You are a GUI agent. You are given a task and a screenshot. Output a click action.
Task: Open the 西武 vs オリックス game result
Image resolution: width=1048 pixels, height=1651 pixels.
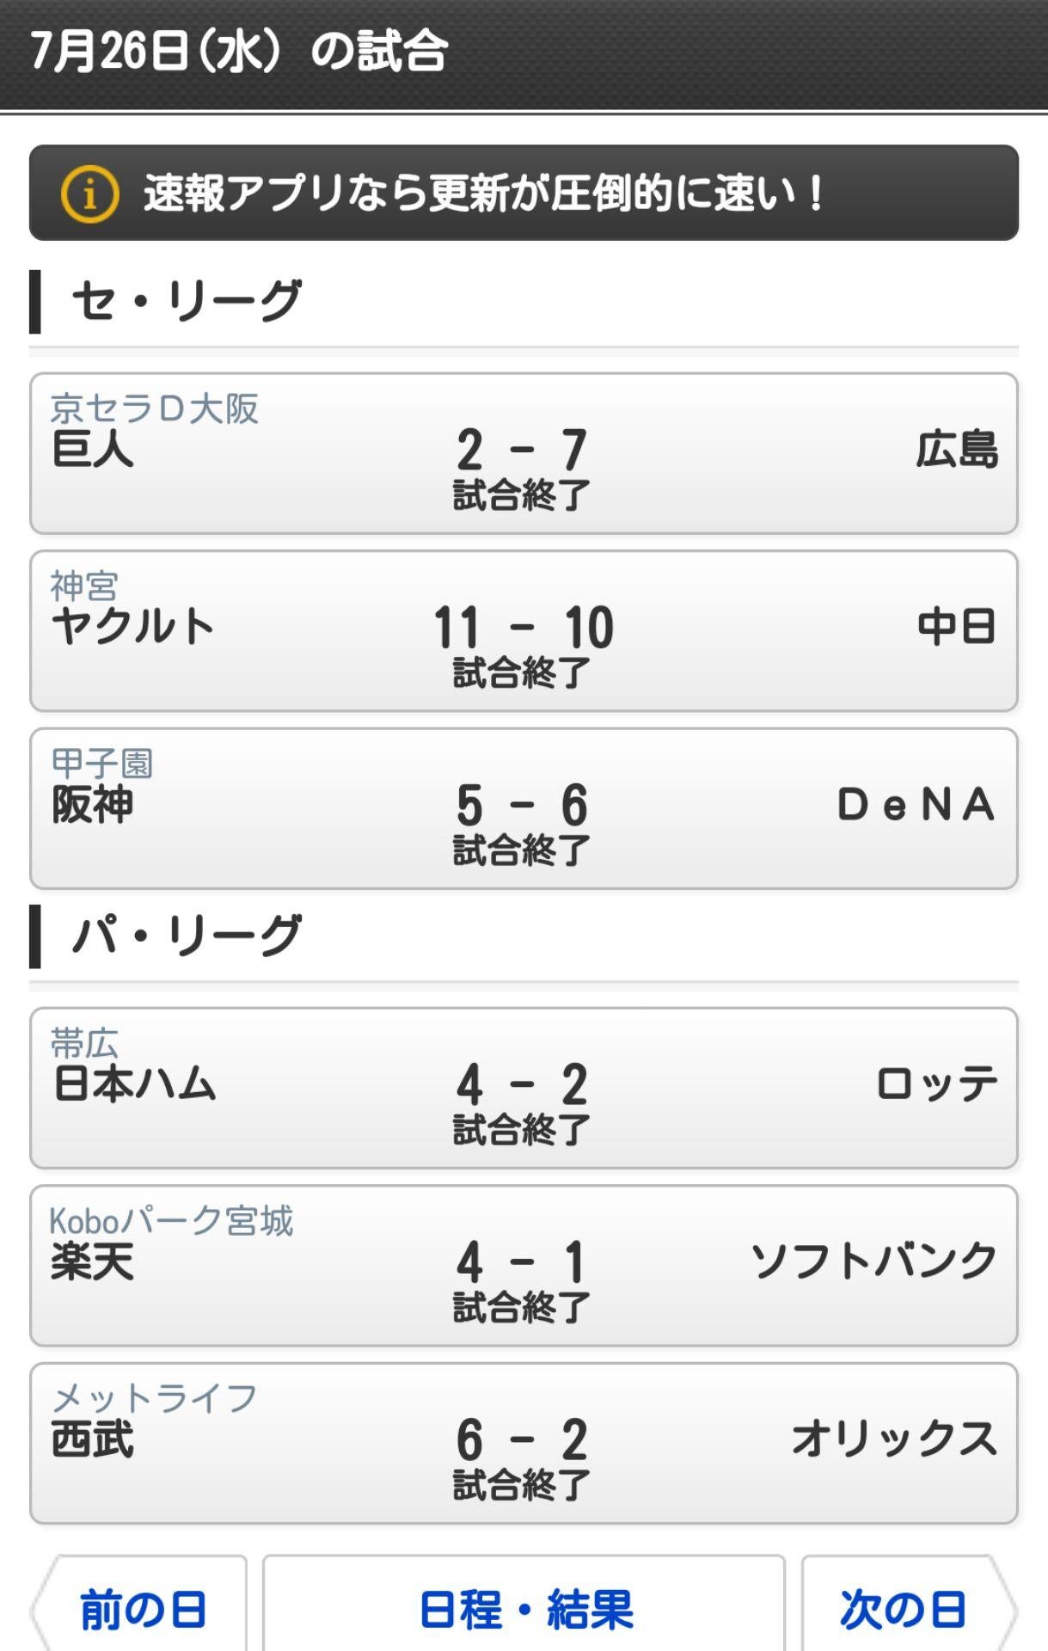524,1443
